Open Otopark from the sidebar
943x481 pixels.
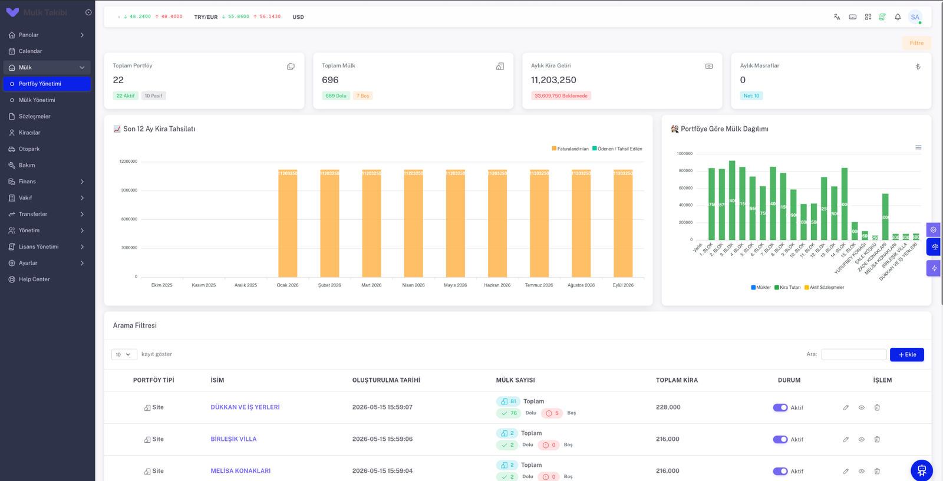tap(47, 149)
